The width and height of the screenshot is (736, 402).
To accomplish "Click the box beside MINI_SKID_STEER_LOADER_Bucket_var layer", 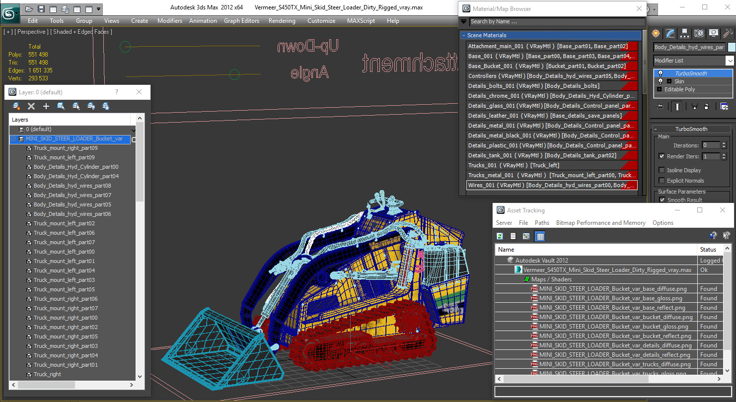I will tap(134, 139).
